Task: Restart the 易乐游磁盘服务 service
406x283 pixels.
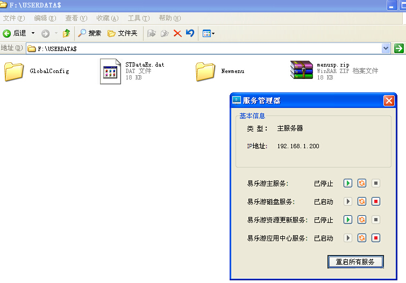Action: coord(362,201)
